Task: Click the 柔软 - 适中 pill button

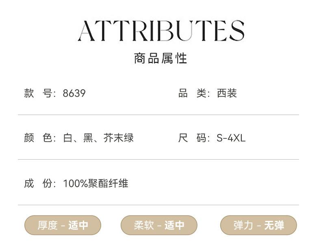Action: click(159, 225)
